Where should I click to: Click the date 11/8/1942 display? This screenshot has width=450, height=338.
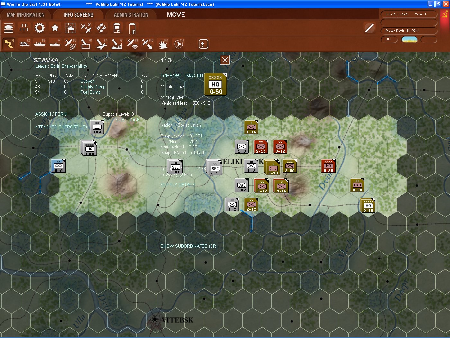click(397, 14)
